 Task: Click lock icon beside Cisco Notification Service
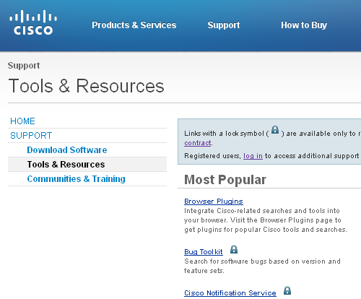tap(287, 291)
